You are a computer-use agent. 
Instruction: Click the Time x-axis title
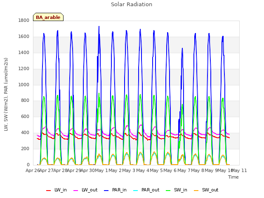233,177
